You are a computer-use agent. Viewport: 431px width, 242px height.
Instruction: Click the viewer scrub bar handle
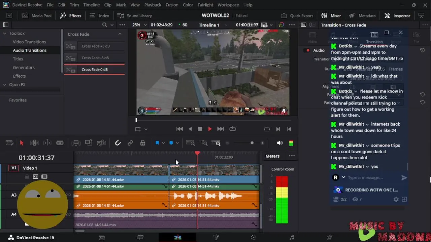coord(136,120)
